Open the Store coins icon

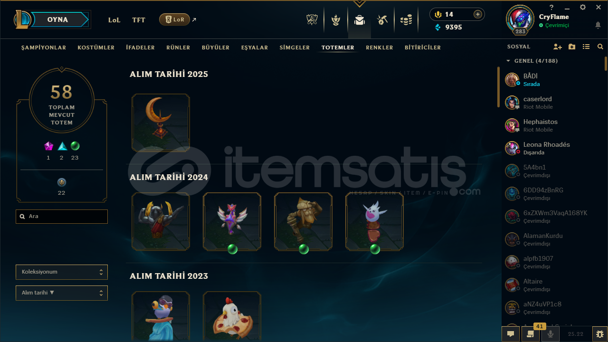click(x=406, y=20)
